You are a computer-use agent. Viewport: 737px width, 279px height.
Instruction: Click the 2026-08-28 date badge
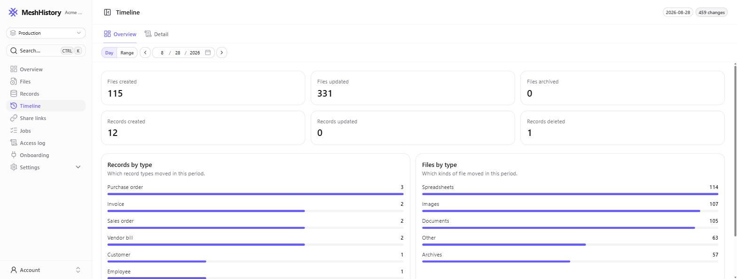[678, 12]
